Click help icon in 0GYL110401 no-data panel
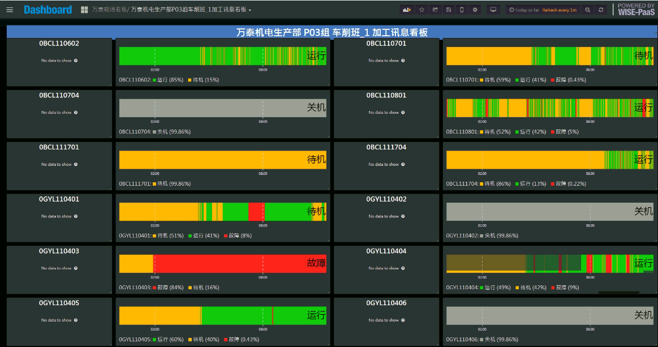Screen dimensions: 658x347 click(x=76, y=216)
